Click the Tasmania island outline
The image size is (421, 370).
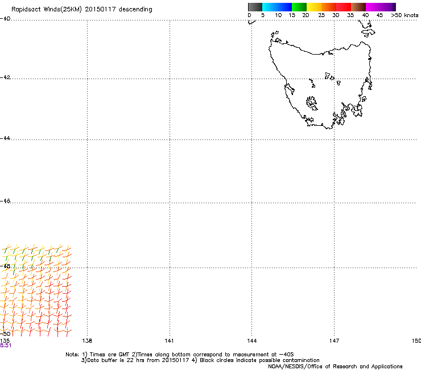tap(320, 85)
